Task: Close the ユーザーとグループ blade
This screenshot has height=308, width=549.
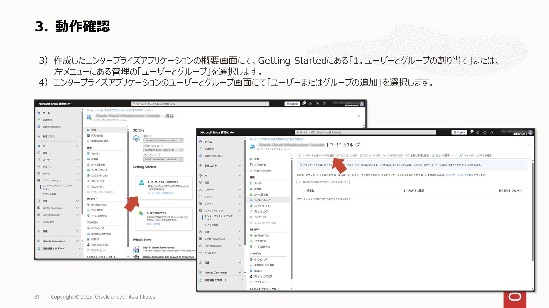Action: [528, 145]
